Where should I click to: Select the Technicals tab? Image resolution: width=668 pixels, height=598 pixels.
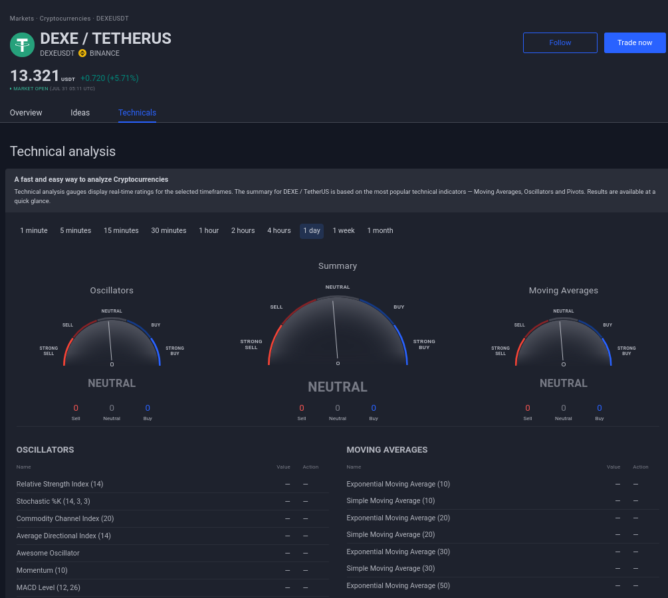click(137, 113)
